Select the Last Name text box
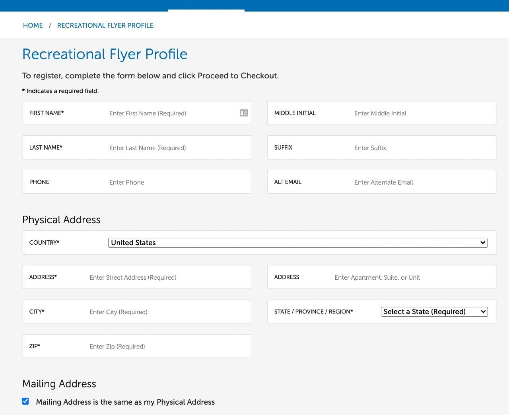This screenshot has width=509, height=415. pos(175,148)
